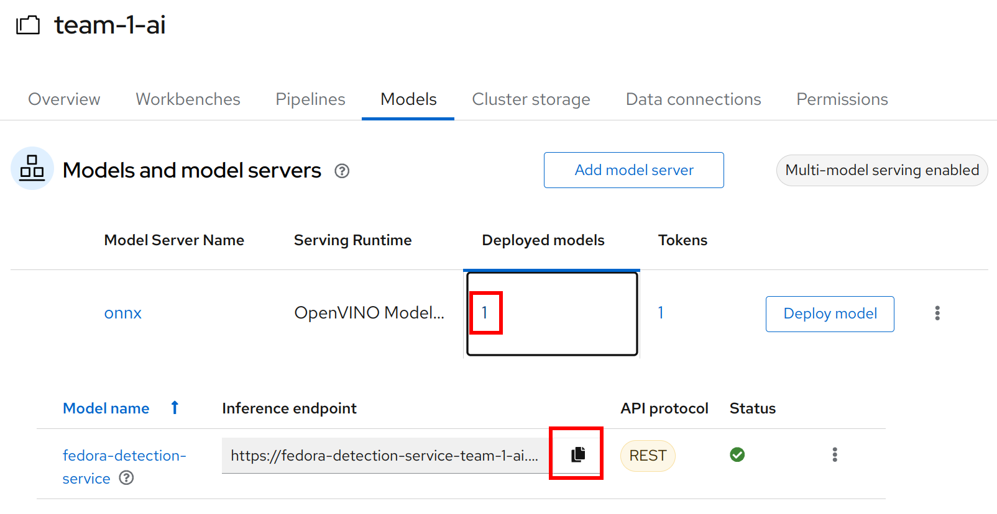Image resolution: width=997 pixels, height=514 pixels.
Task: Click the Model Server Name column header
Action: (174, 240)
